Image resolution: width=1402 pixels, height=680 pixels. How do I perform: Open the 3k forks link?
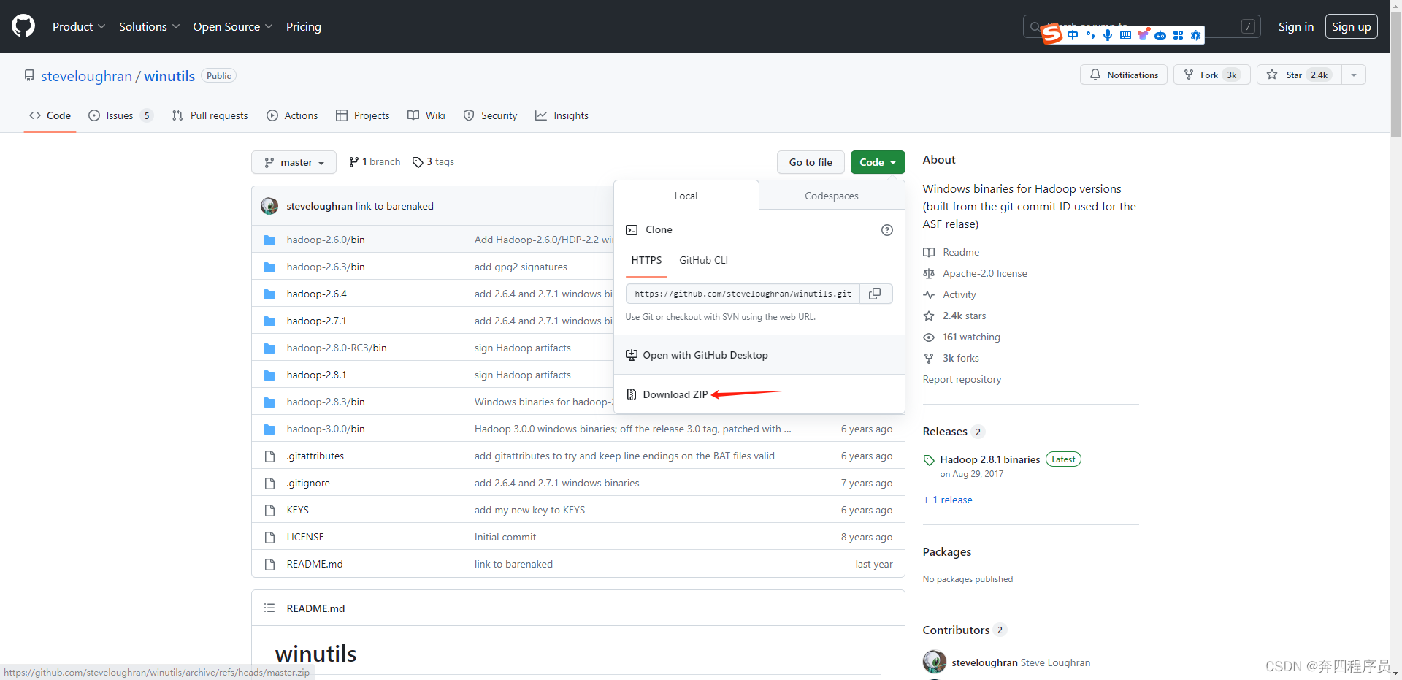point(951,358)
